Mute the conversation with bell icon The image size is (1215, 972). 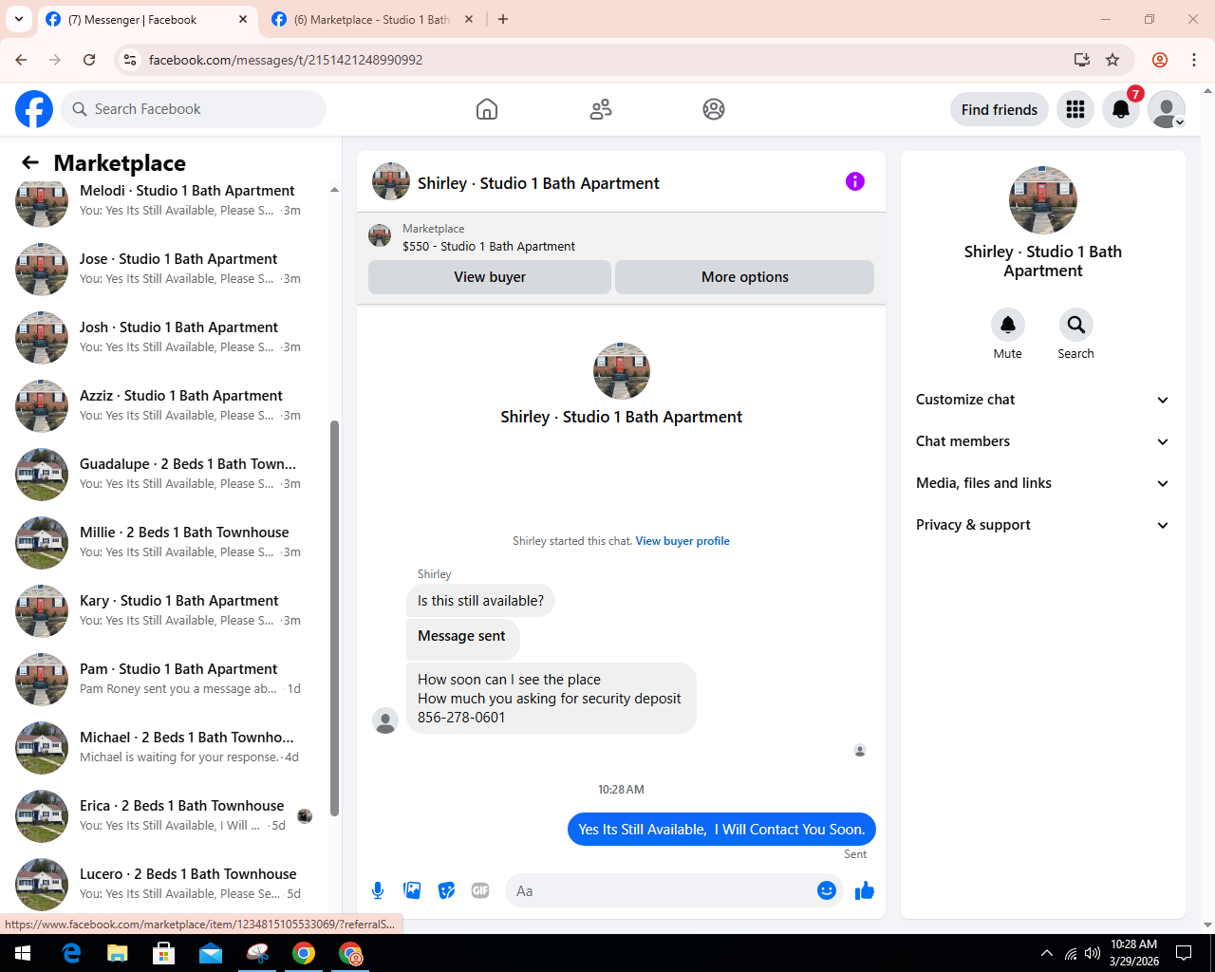pyautogui.click(x=1008, y=325)
